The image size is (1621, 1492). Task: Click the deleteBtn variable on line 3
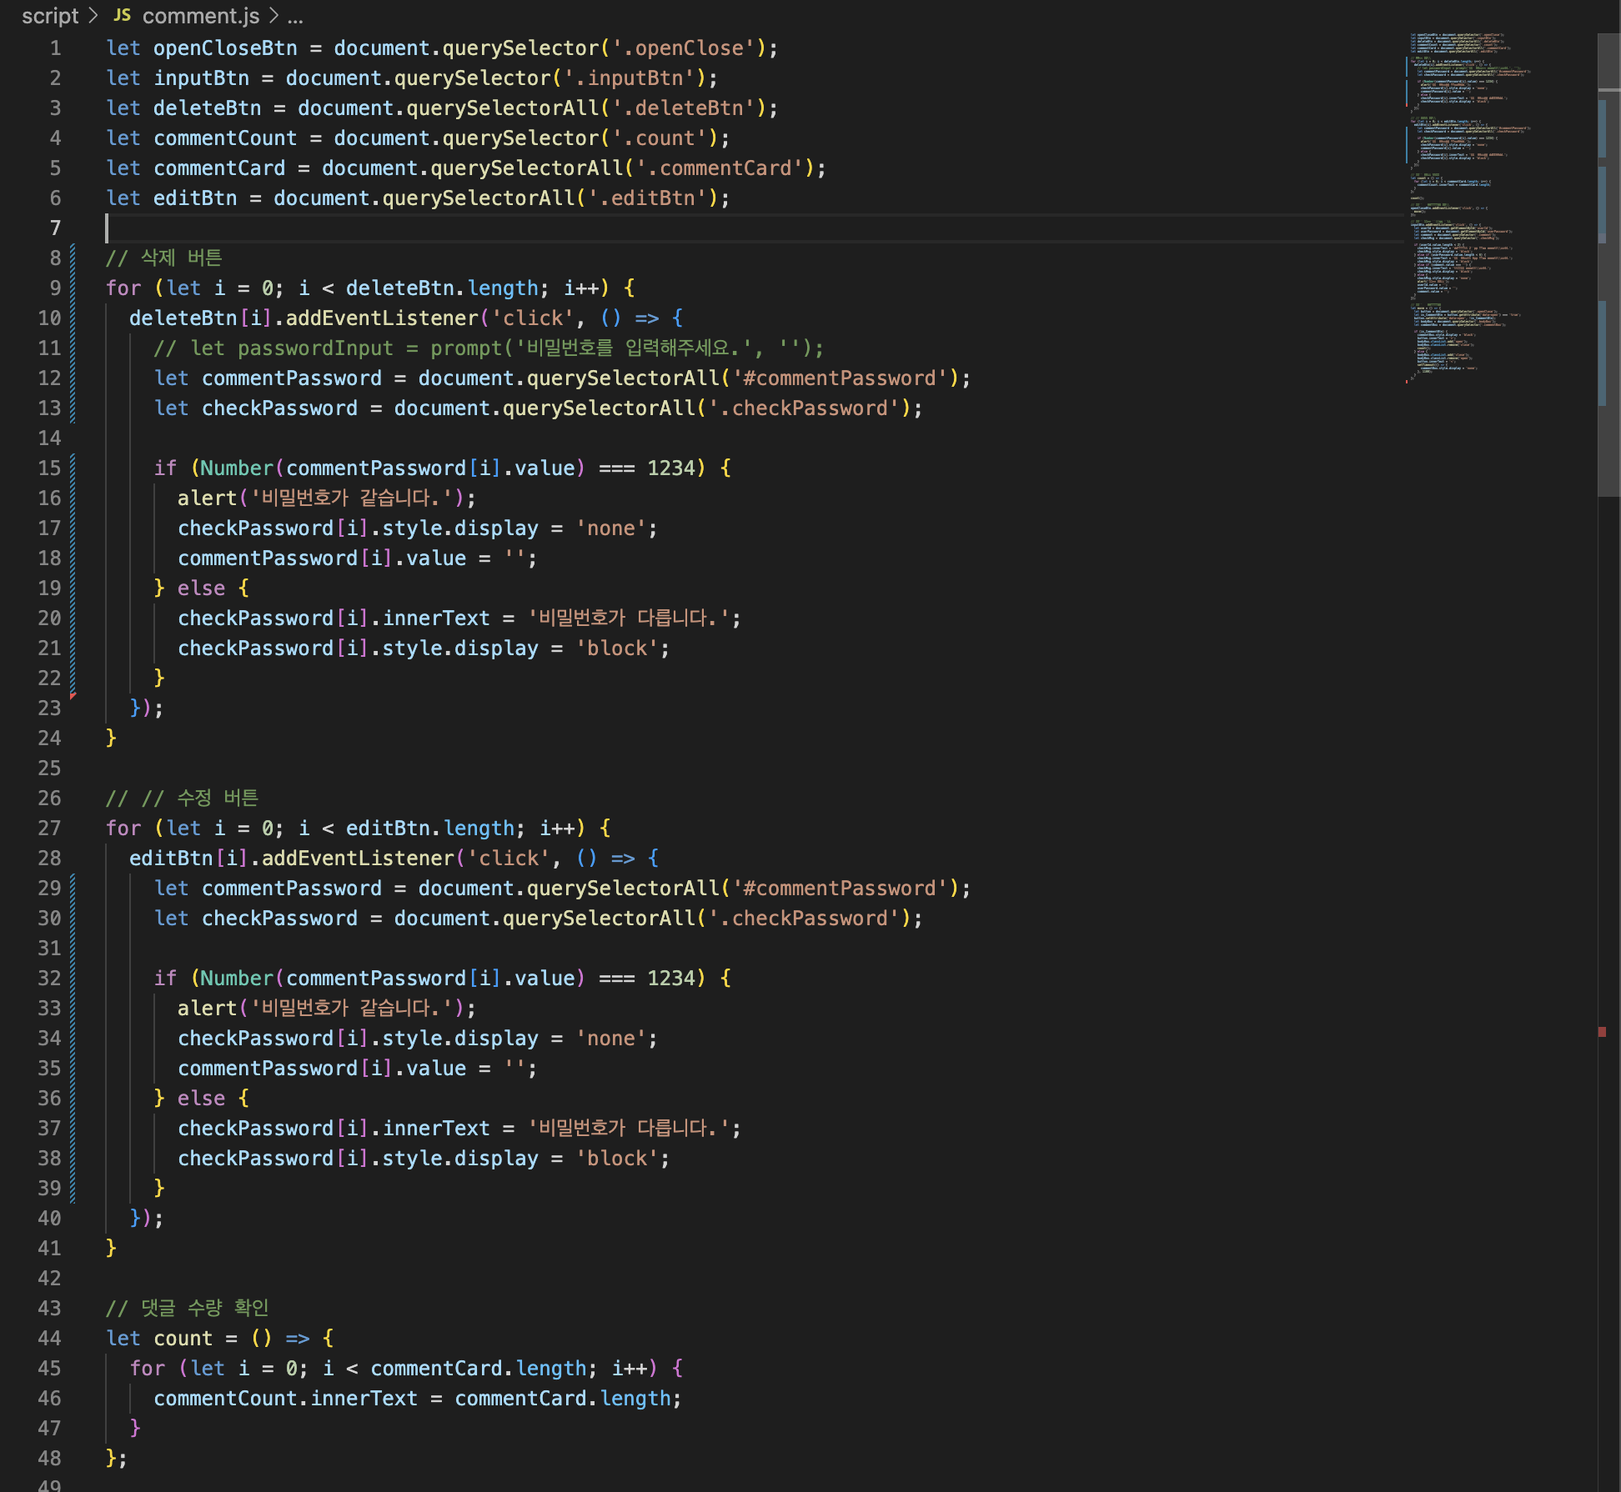coord(207,108)
